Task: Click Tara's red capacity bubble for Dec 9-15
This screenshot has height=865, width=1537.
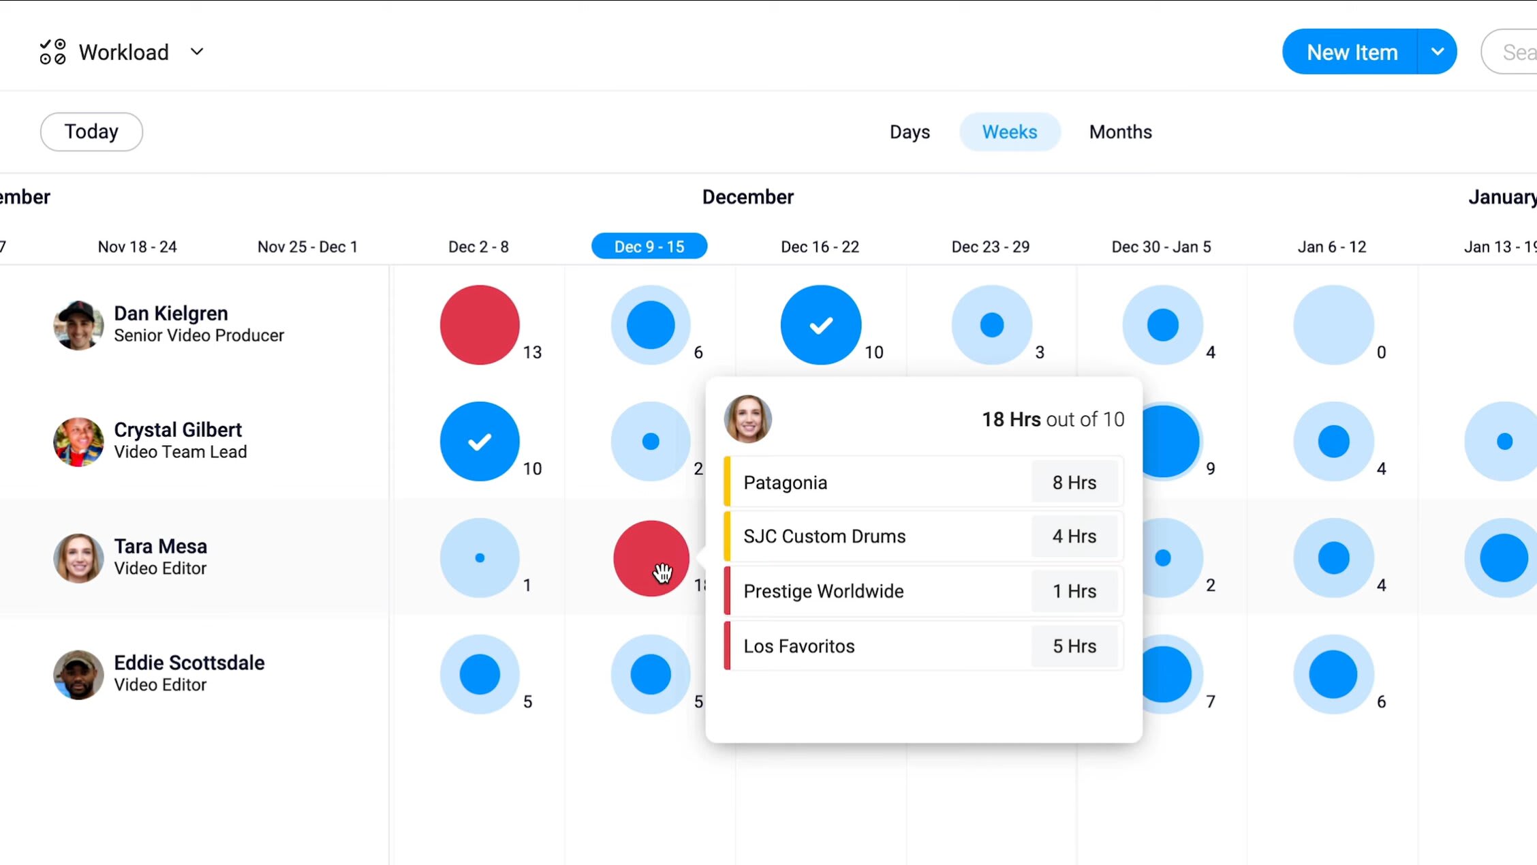Action: click(x=649, y=558)
